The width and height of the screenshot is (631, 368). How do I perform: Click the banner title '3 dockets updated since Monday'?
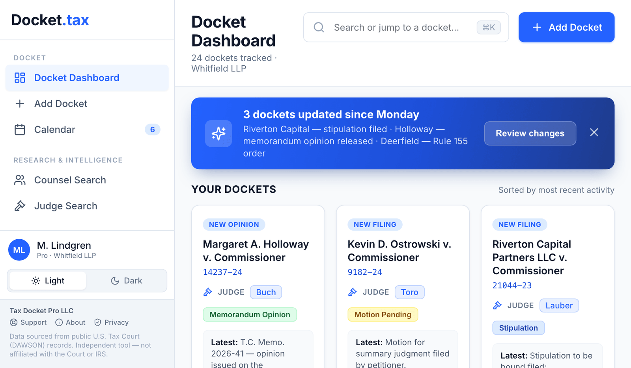click(x=331, y=115)
